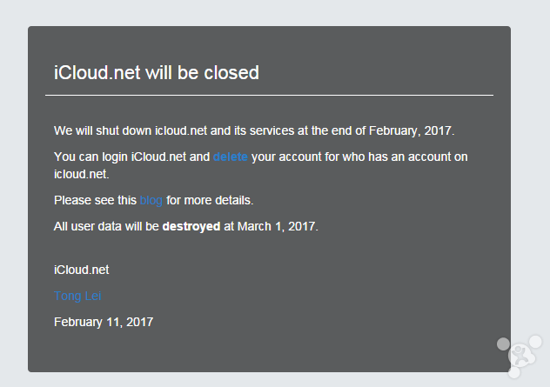Click the wrapped "icloud.net." line under the delete sentence

[81, 174]
